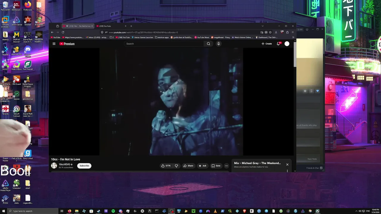Viewport: 381px width, 214px height.
Task: Open the Create button
Action: point(267,44)
